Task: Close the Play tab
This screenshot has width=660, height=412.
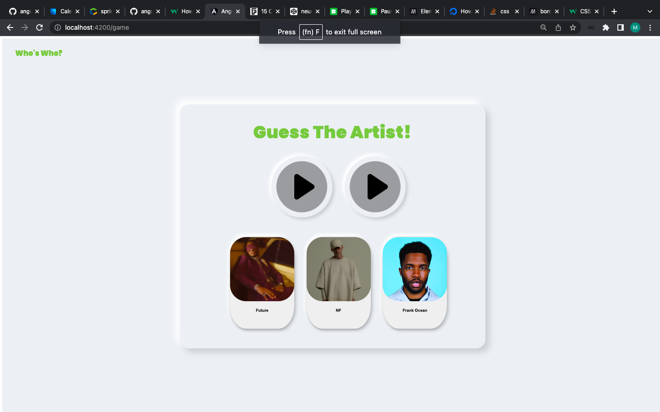Action: pyautogui.click(x=357, y=11)
